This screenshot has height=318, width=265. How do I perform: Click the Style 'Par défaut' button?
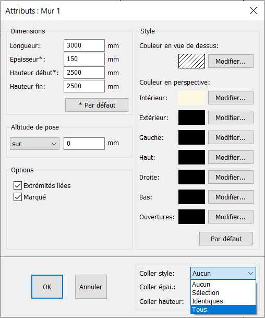(226, 239)
